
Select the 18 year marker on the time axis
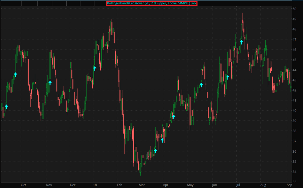pyautogui.click(x=96, y=185)
